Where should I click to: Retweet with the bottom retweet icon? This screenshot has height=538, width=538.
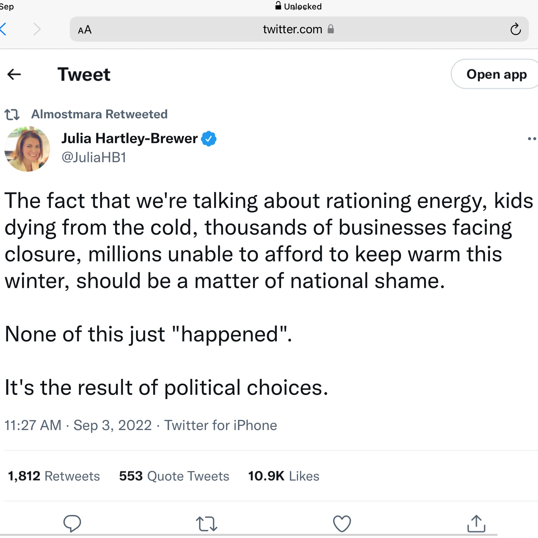pos(206,524)
